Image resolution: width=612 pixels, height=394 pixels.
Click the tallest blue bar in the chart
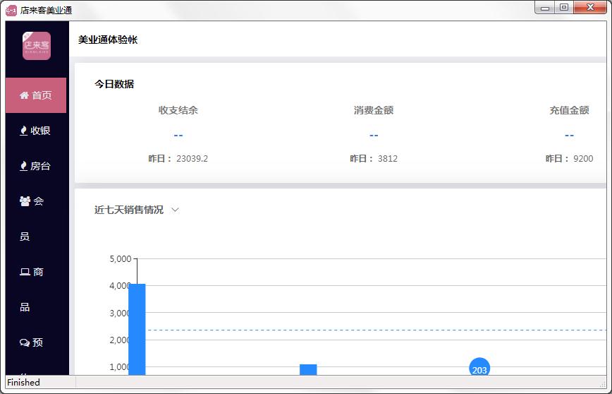137,328
